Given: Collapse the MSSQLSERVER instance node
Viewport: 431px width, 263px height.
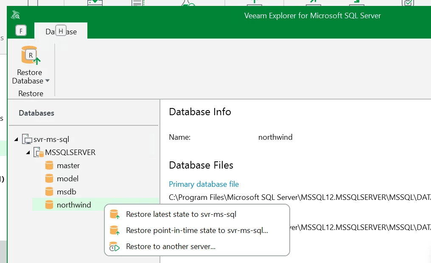Looking at the screenshot, I should point(28,152).
